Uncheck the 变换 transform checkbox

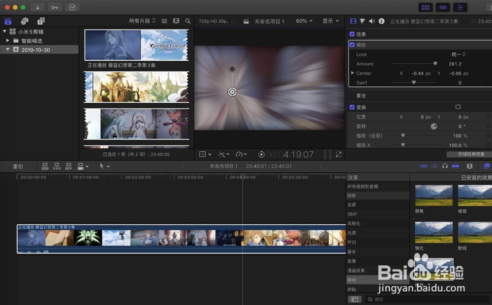352,107
